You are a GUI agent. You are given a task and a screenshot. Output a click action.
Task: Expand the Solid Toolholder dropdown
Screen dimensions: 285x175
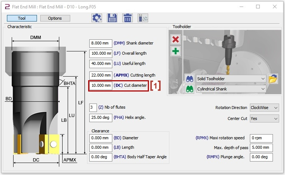point(231,79)
